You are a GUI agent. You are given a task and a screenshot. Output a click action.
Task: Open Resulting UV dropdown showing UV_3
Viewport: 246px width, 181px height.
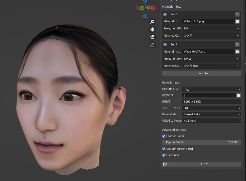point(211,89)
